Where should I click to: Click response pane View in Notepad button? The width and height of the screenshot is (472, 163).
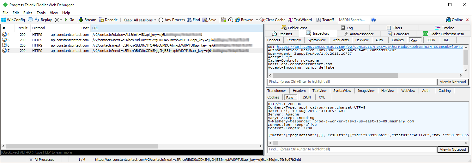(x=453, y=149)
